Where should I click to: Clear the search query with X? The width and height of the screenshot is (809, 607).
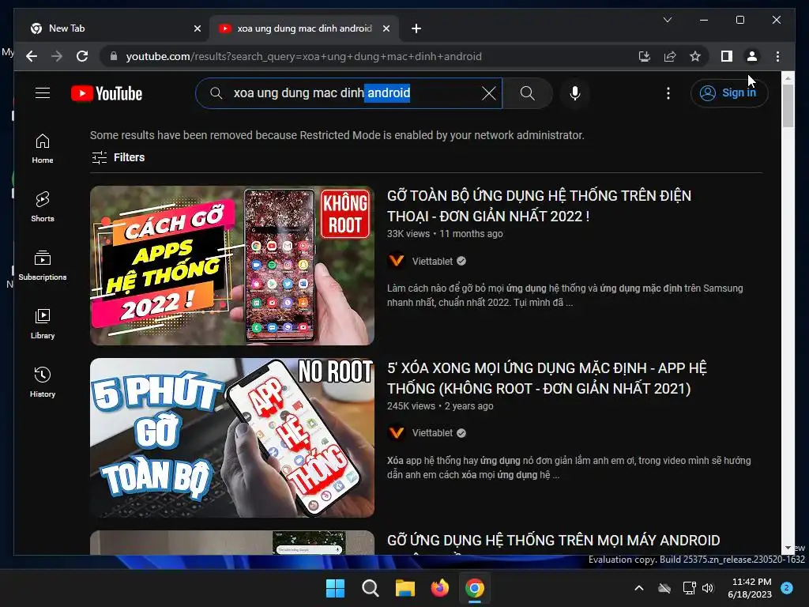[x=488, y=93]
